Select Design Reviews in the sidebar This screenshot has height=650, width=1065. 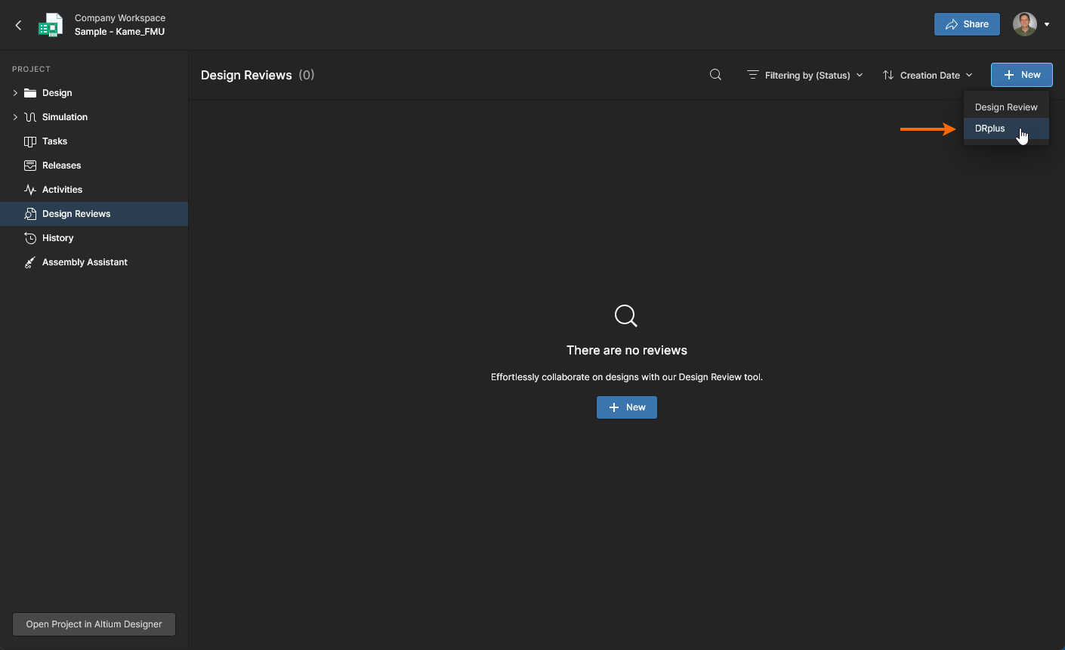point(94,214)
